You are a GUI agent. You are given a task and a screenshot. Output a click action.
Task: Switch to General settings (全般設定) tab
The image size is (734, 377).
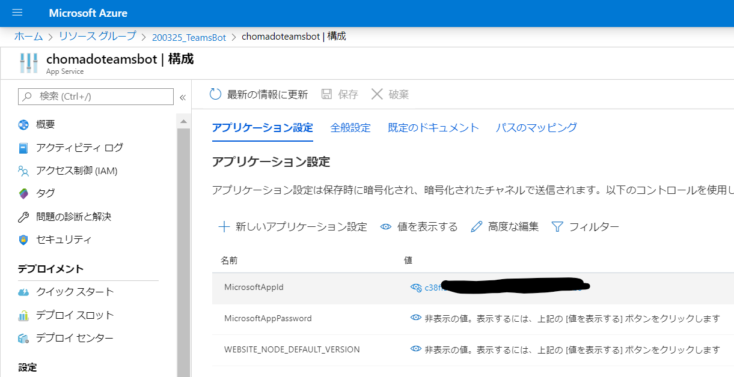pos(350,127)
